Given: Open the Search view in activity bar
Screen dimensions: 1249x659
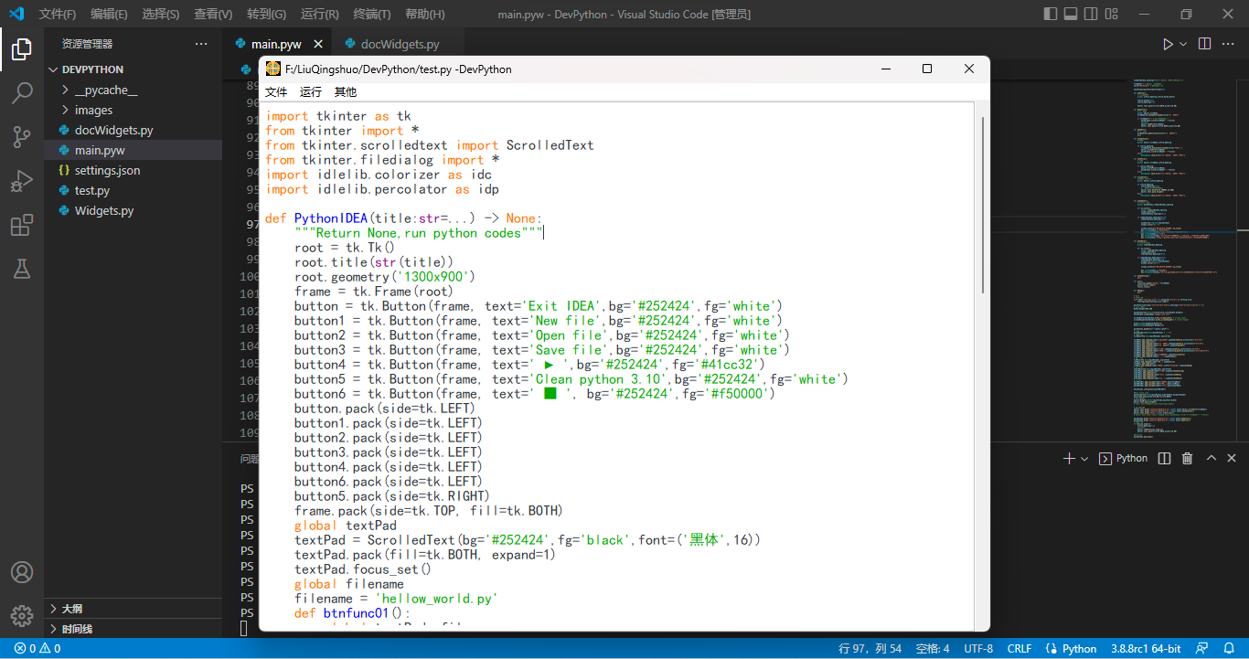Looking at the screenshot, I should pos(22,93).
